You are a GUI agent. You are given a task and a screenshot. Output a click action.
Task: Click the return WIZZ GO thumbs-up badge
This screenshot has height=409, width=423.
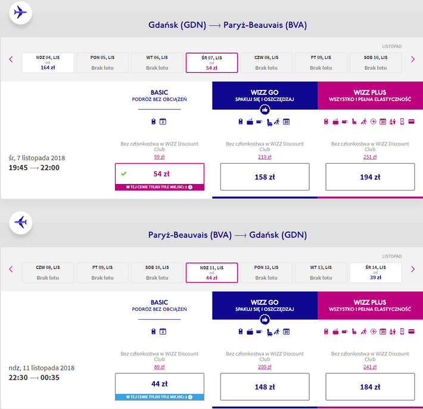tap(265, 320)
